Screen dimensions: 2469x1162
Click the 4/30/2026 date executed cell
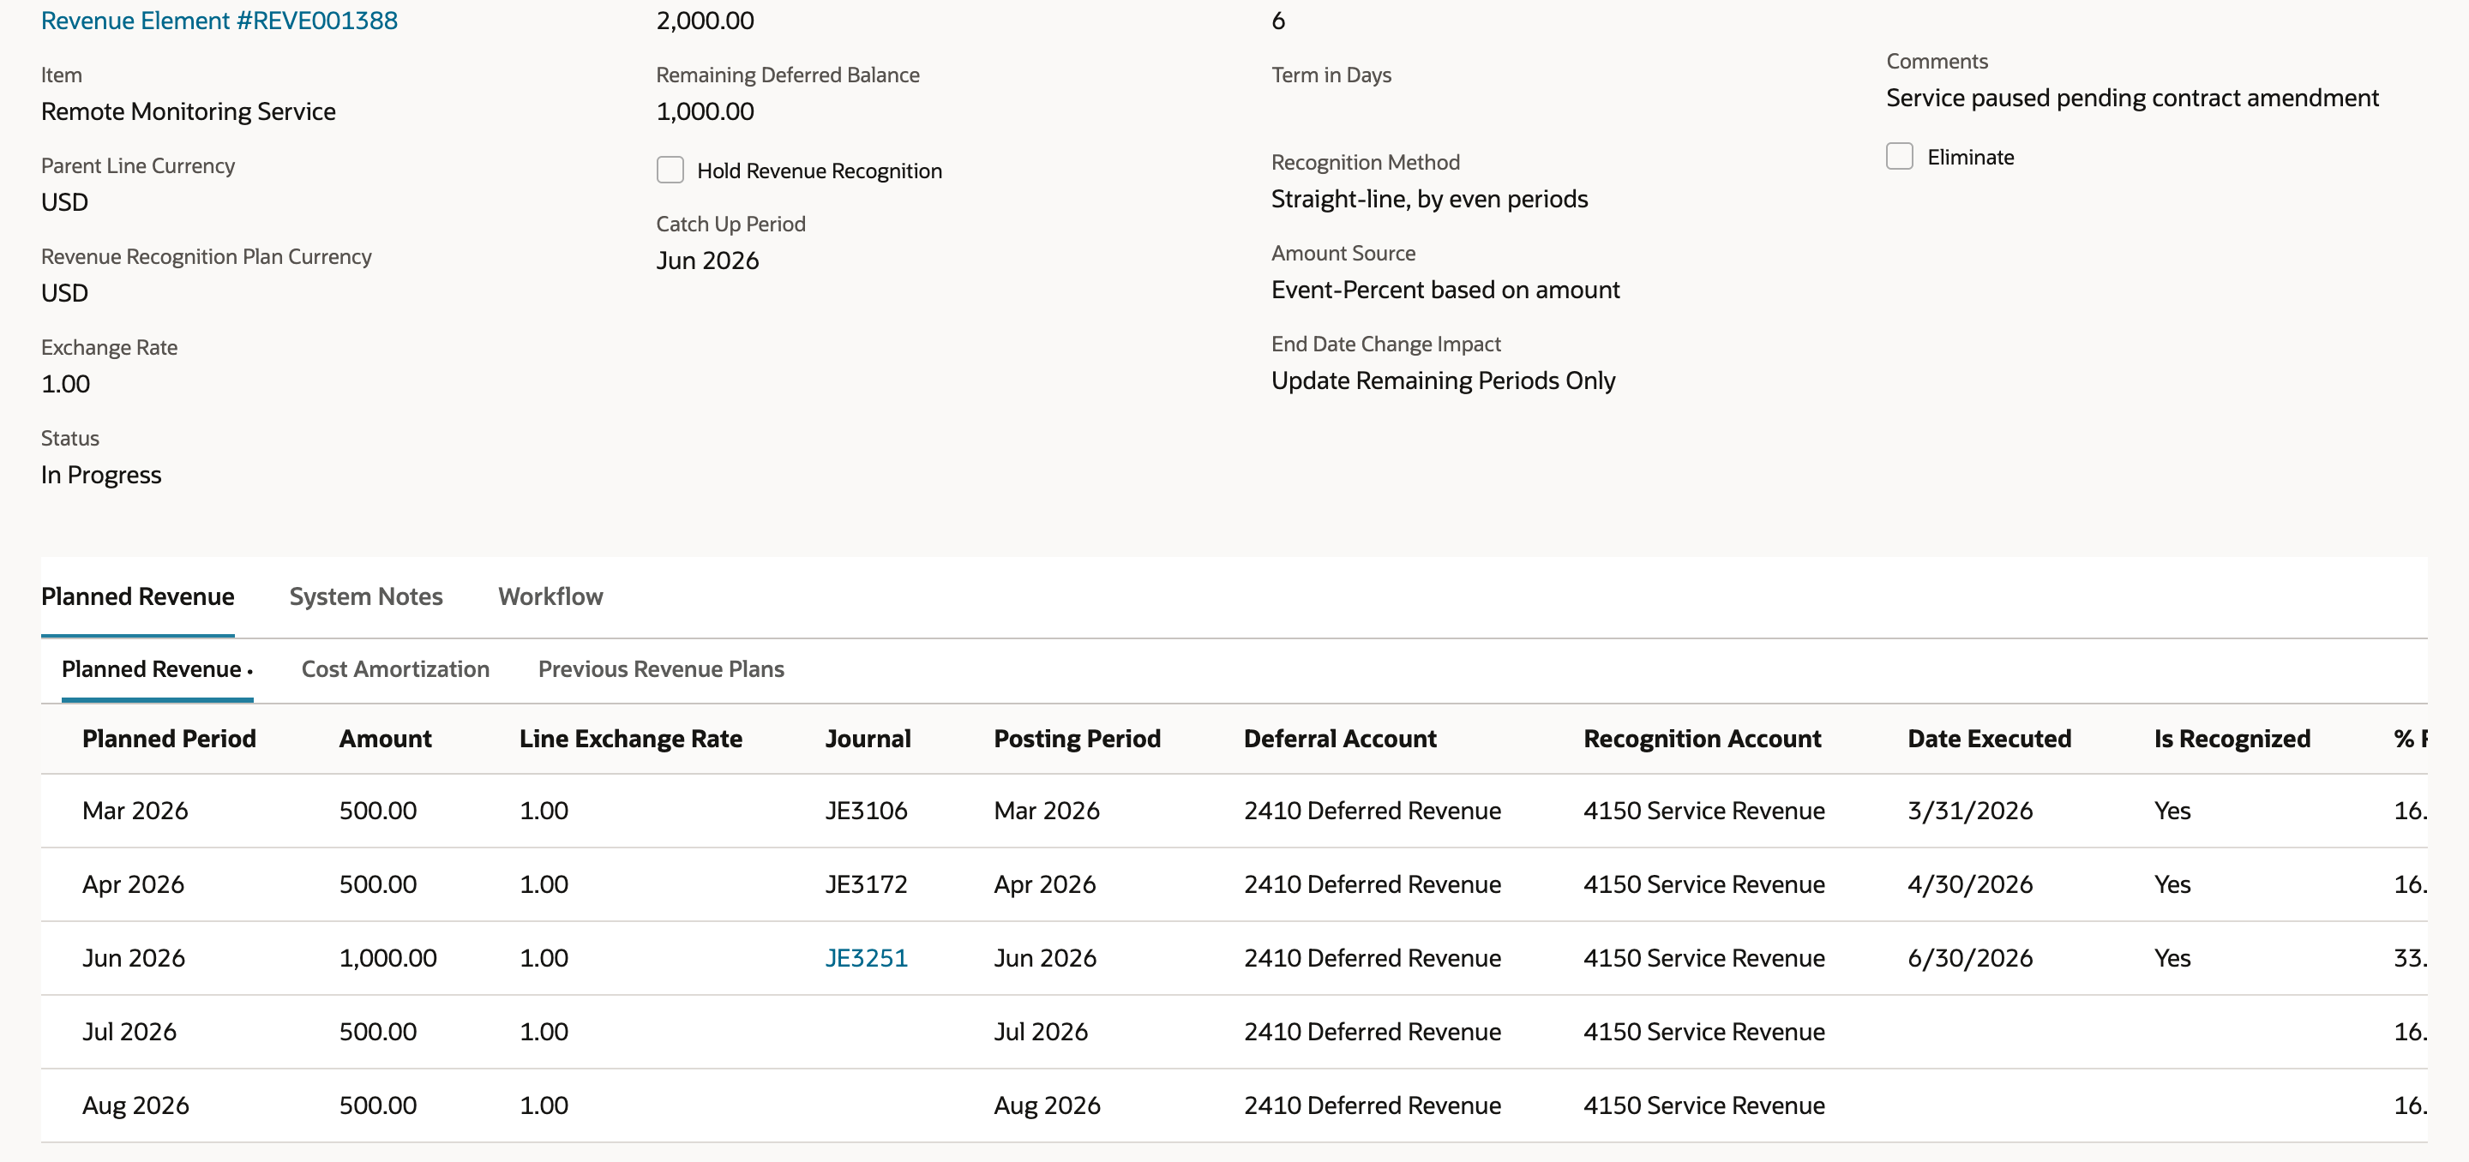tap(1970, 883)
